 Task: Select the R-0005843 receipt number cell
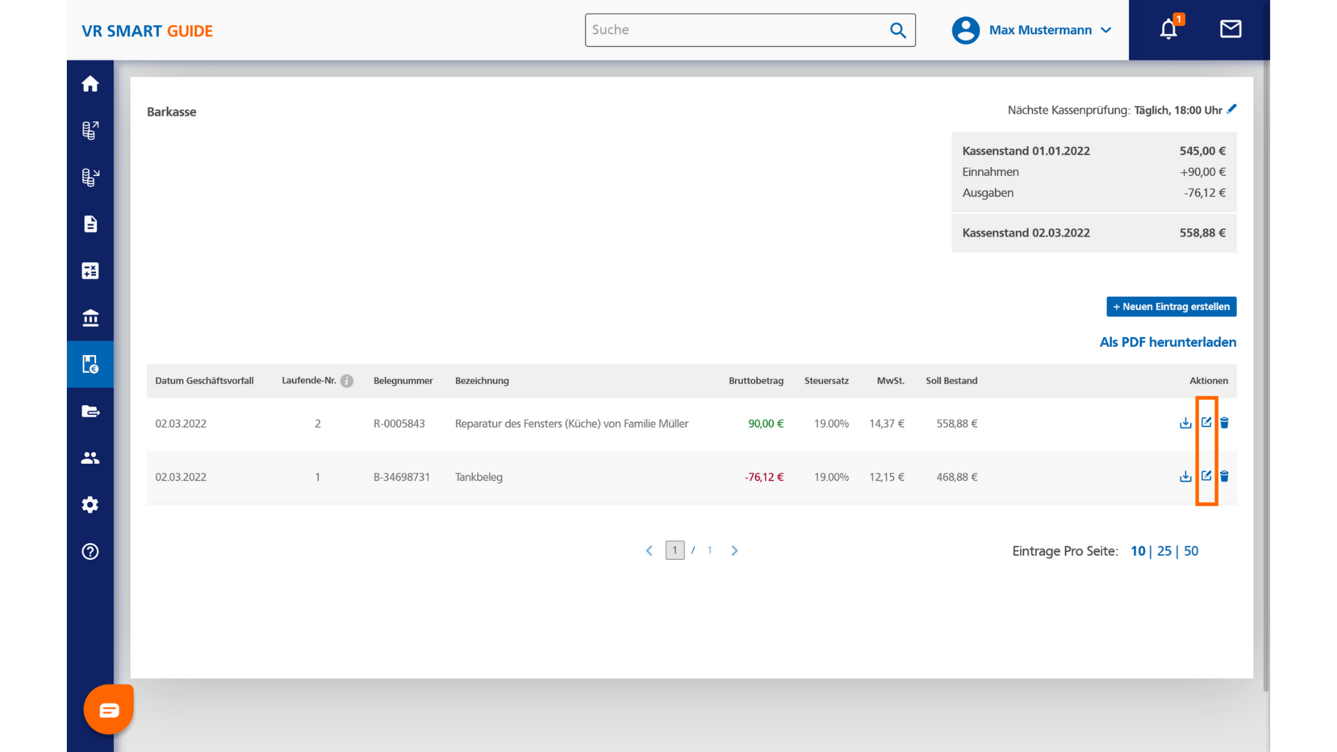point(399,423)
